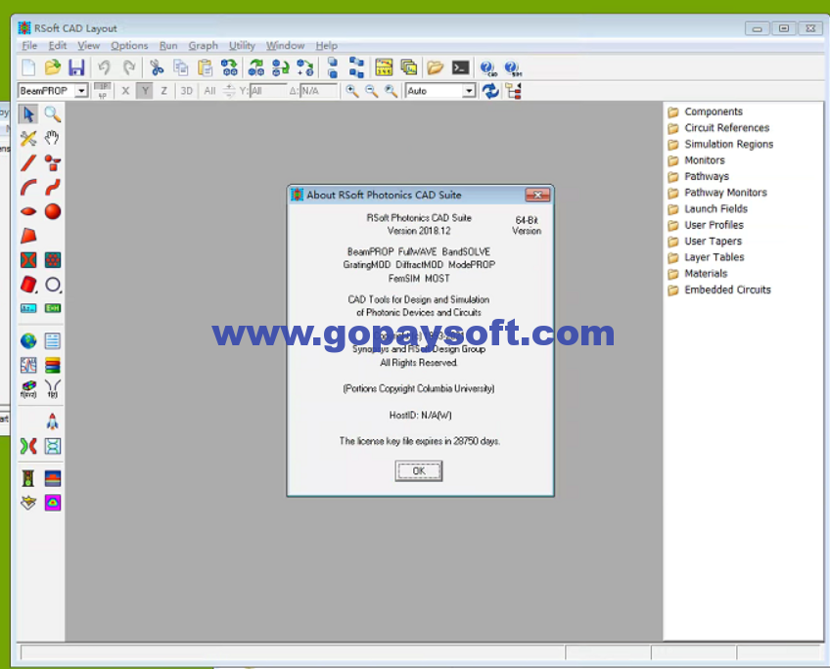Toggle the 3D view button
This screenshot has height=669, width=830.
186,91
